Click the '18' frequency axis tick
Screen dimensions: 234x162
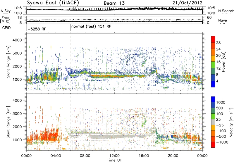click(20, 18)
